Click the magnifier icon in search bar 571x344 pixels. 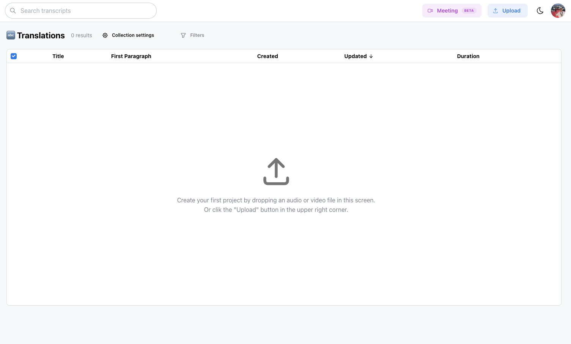[x=13, y=11]
